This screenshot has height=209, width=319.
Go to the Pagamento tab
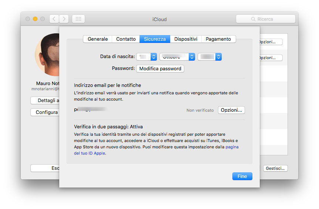(218, 39)
